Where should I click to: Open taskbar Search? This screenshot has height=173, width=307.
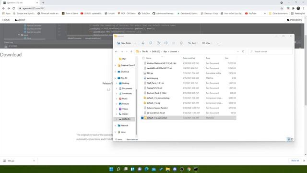coord(118,169)
